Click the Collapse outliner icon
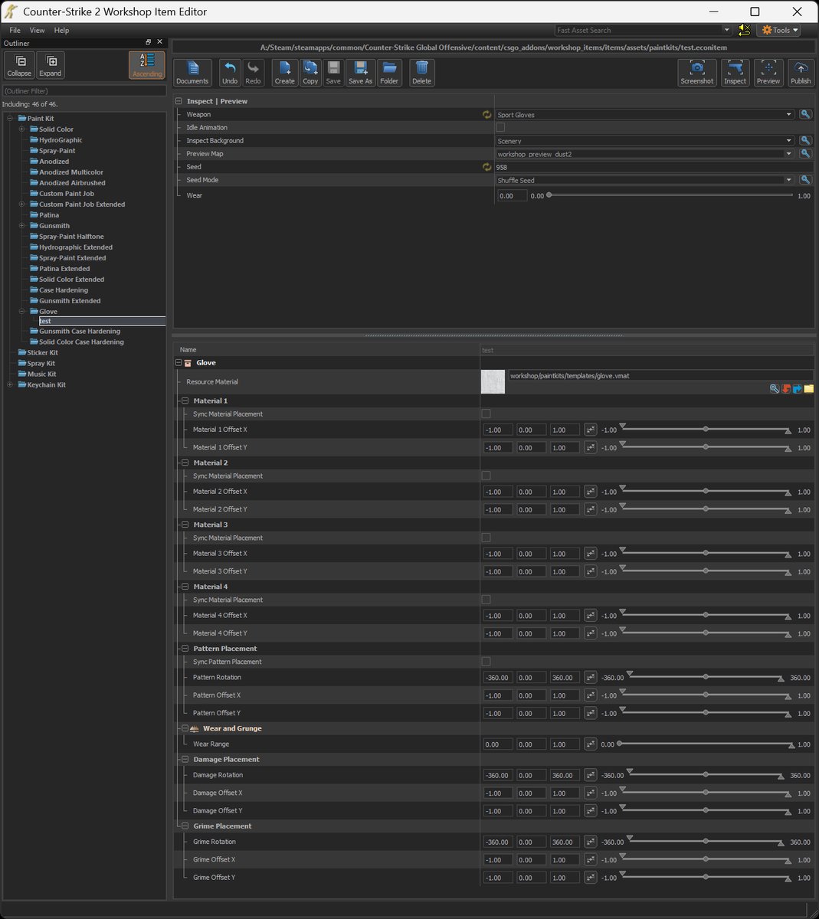The width and height of the screenshot is (819, 919). pyautogui.click(x=19, y=65)
